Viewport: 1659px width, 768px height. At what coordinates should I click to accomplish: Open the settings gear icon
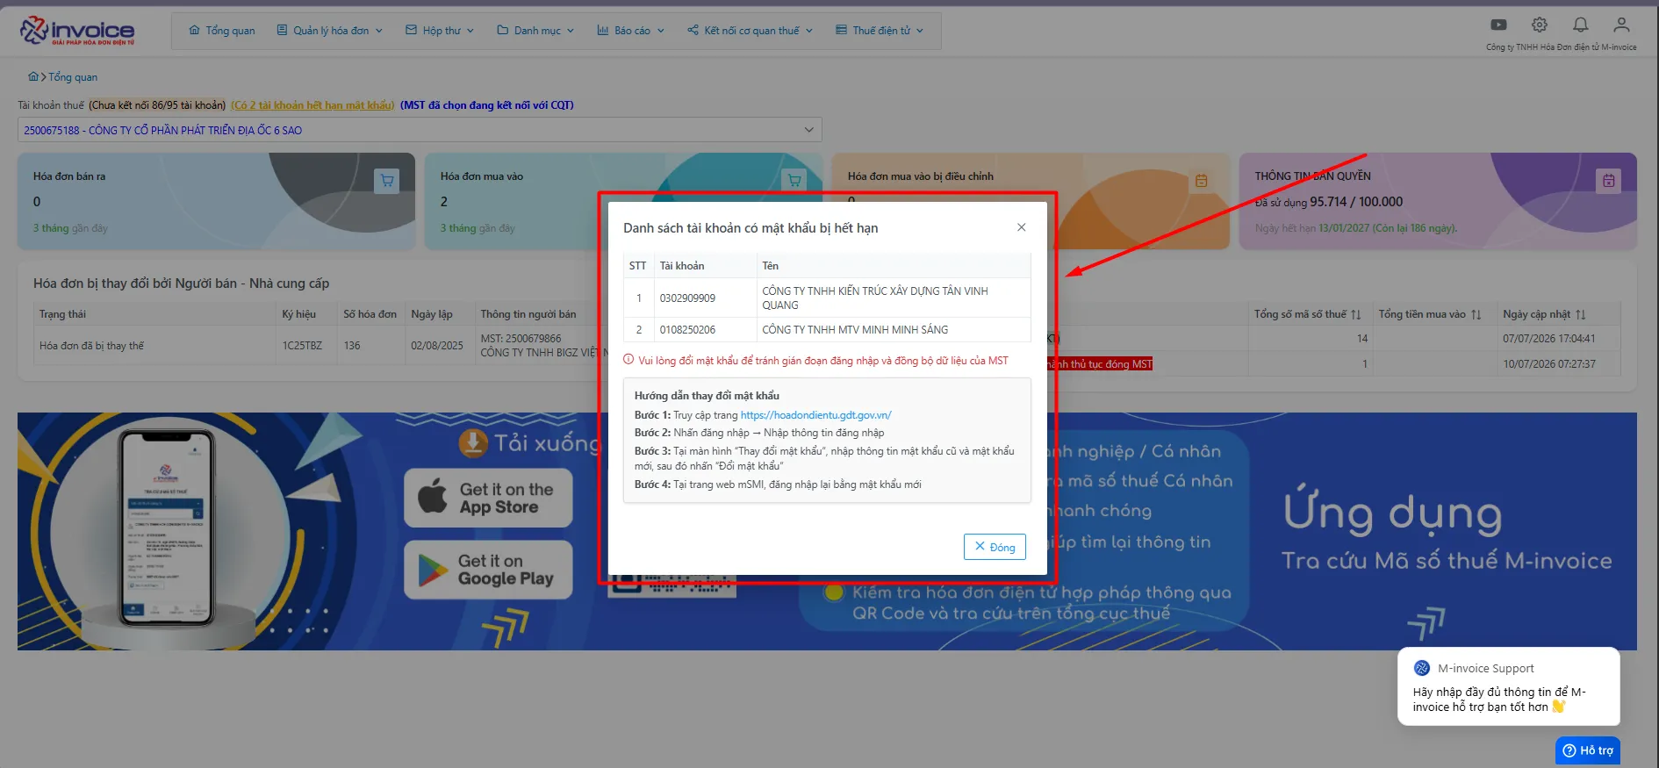point(1540,25)
